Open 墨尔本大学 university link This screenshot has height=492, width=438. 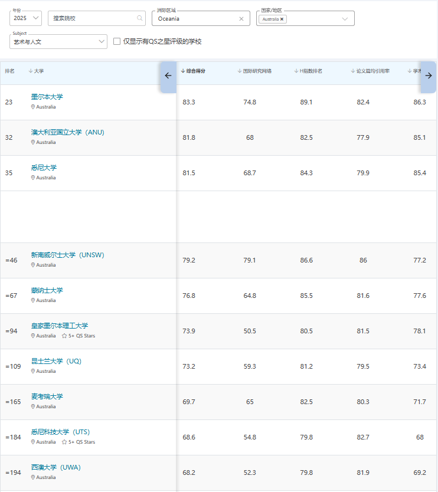click(47, 97)
